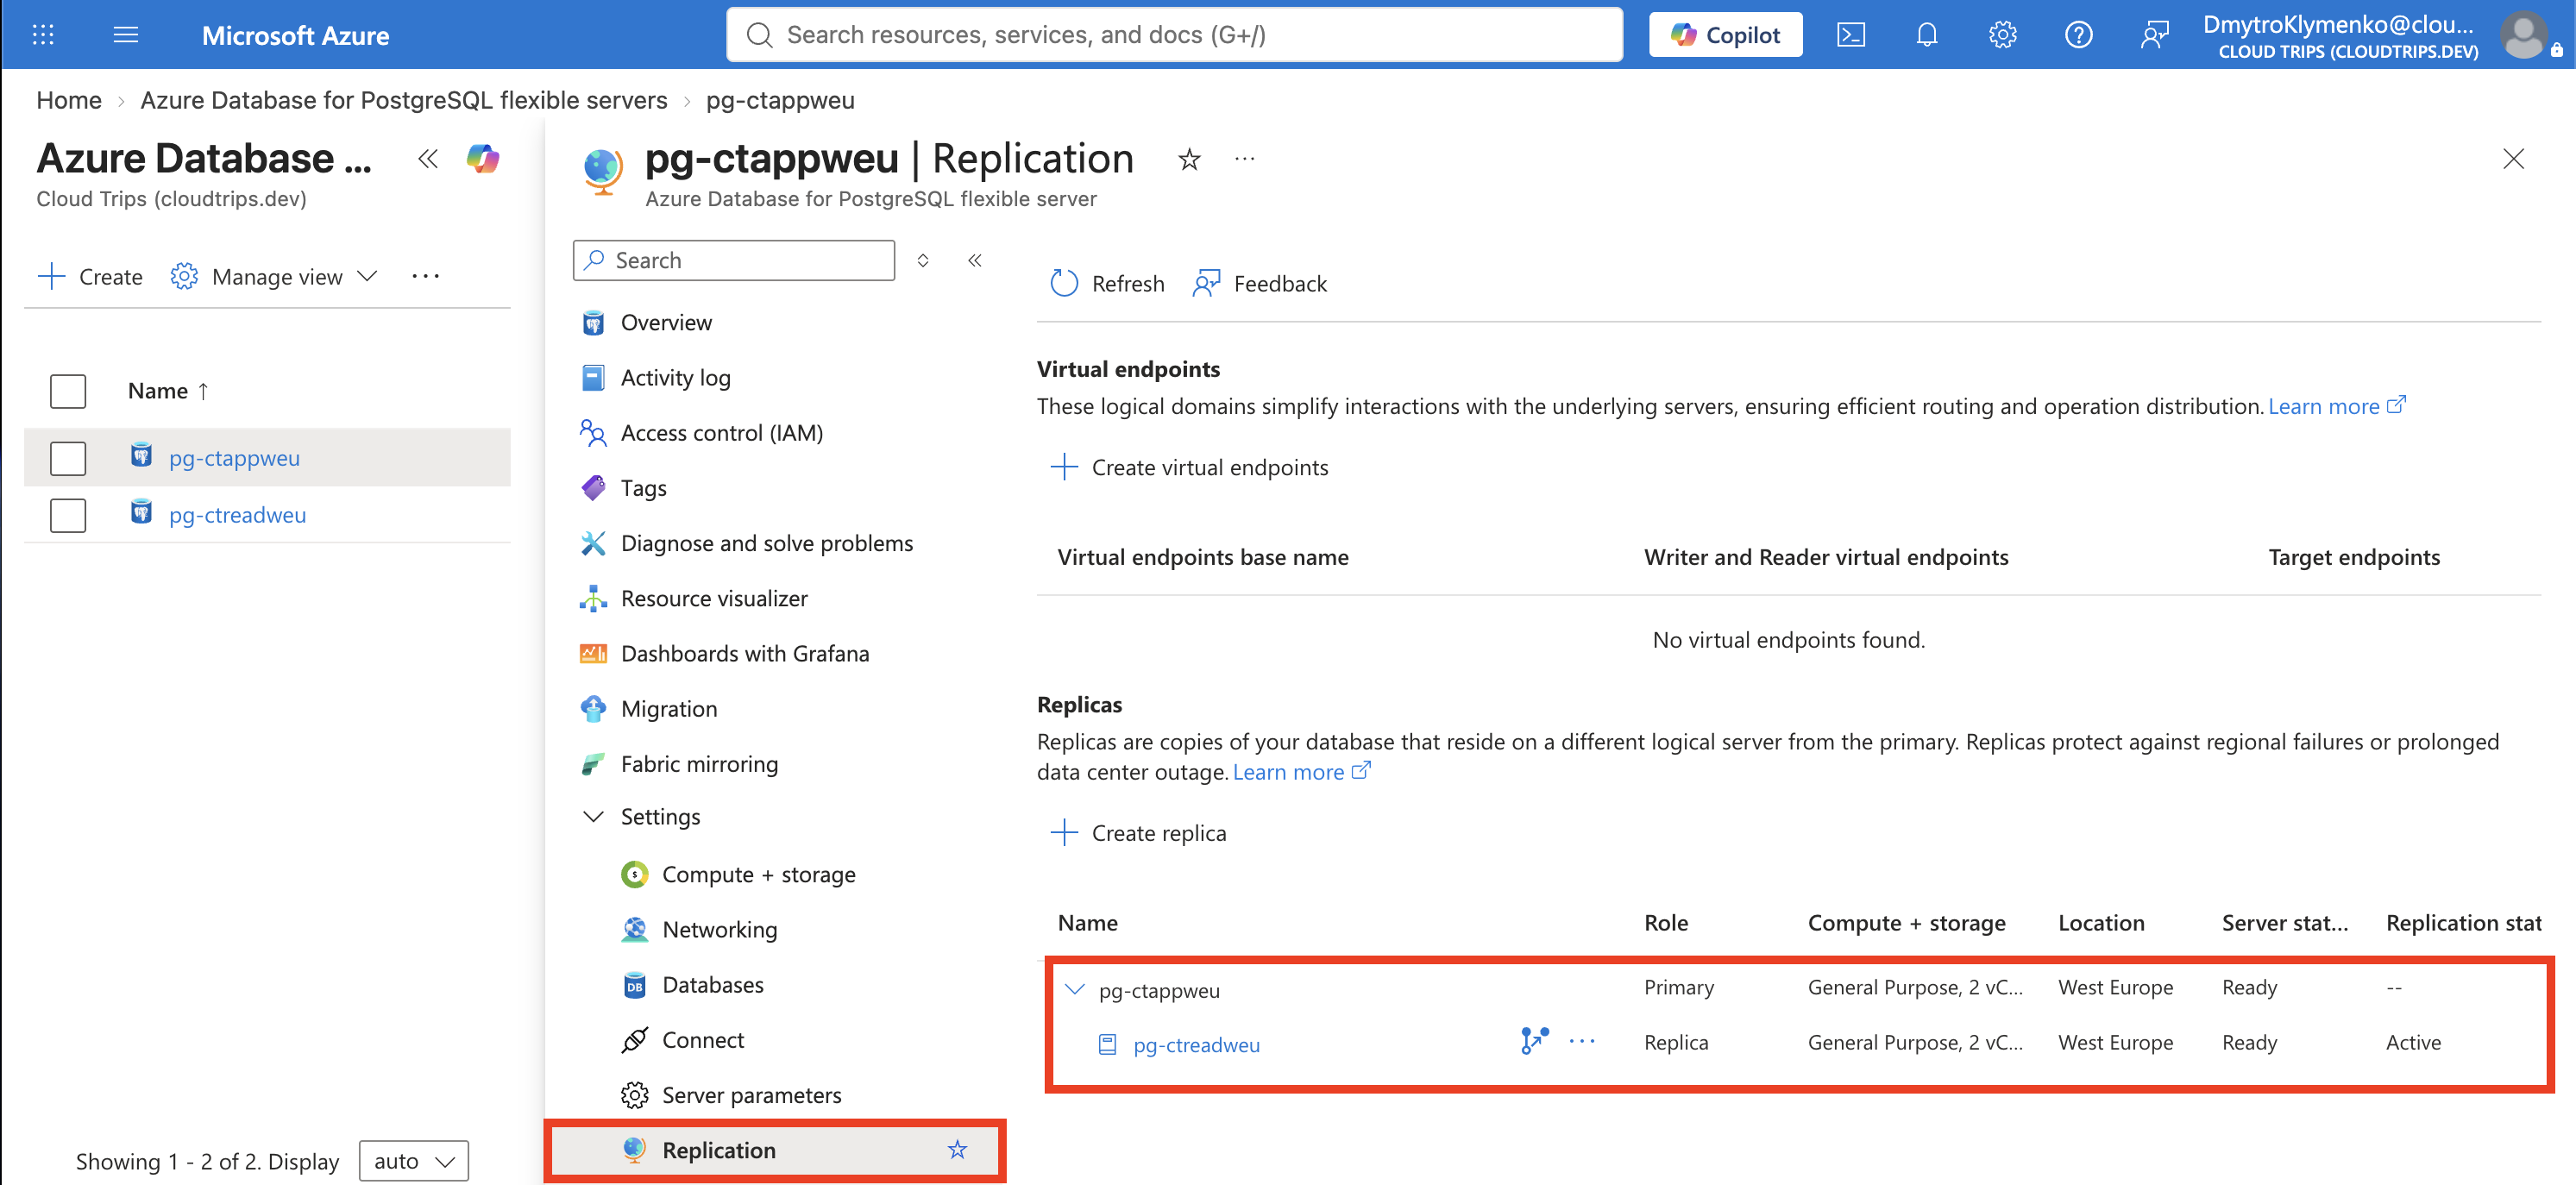
Task: Open the user account avatar
Action: (2524, 35)
